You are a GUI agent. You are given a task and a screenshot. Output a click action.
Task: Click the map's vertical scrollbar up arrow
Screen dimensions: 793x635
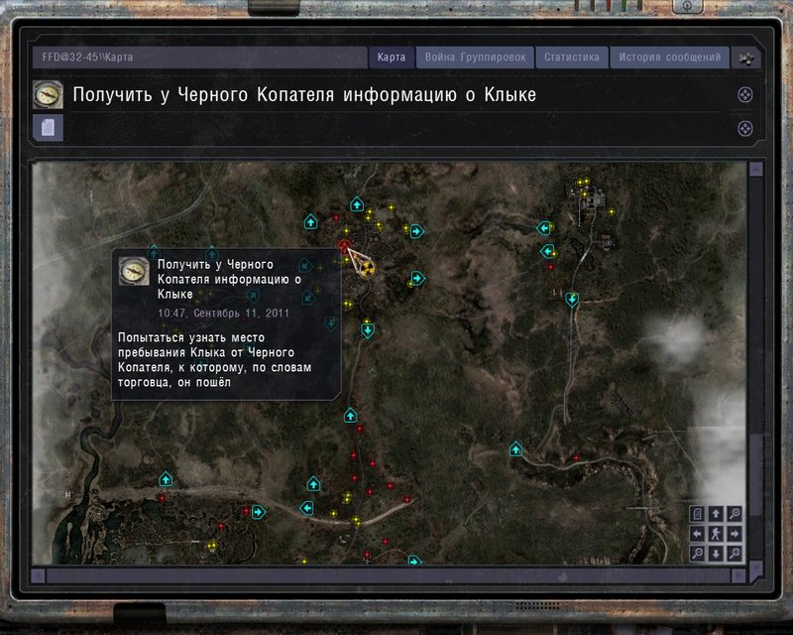tap(756, 170)
